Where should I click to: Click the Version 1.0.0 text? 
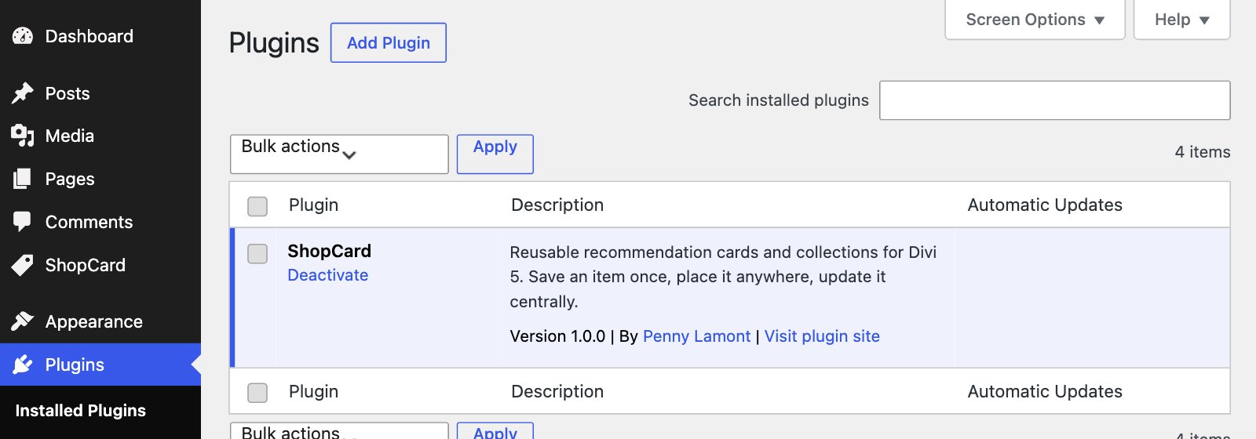(557, 336)
